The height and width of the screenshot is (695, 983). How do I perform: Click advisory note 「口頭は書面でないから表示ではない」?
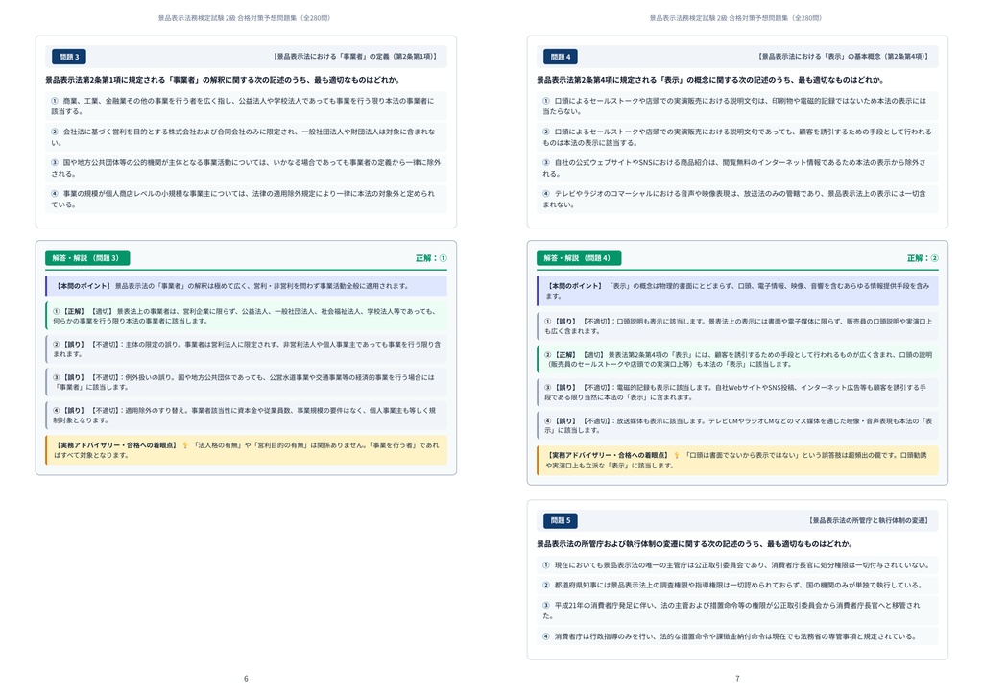(x=737, y=460)
